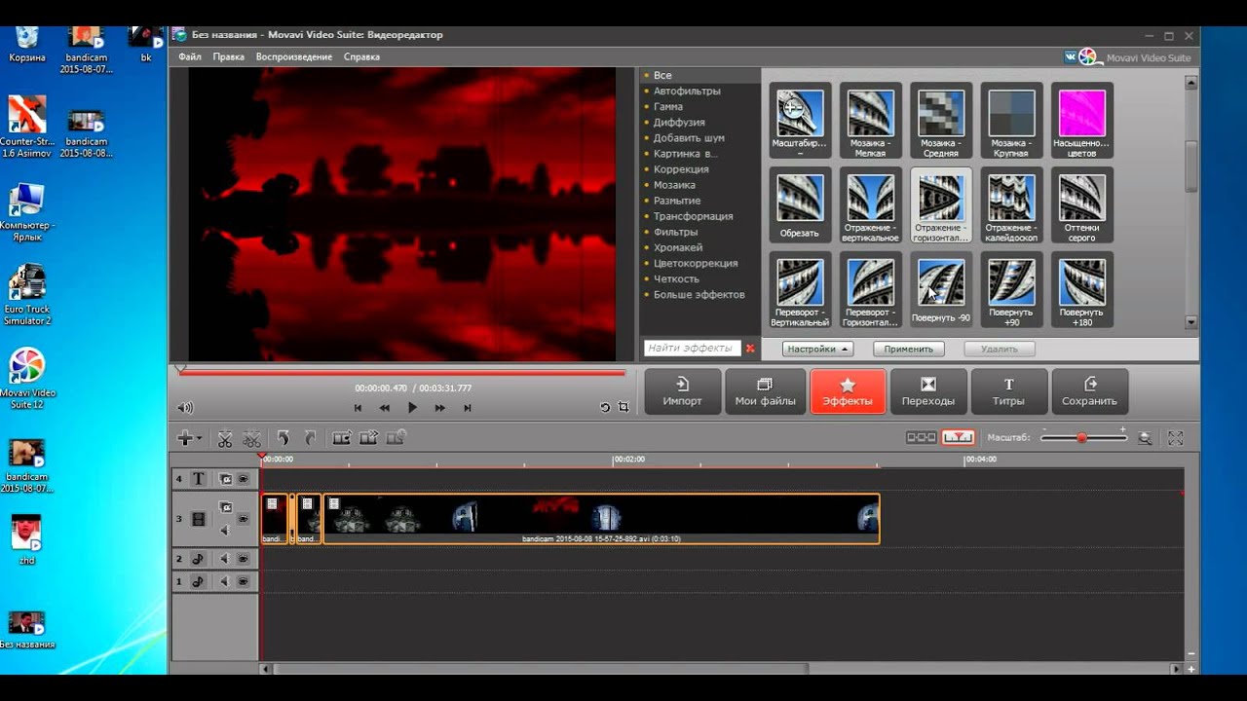The height and width of the screenshot is (701, 1247).
Task: Select the Оттенки серого effect
Action: (1082, 205)
